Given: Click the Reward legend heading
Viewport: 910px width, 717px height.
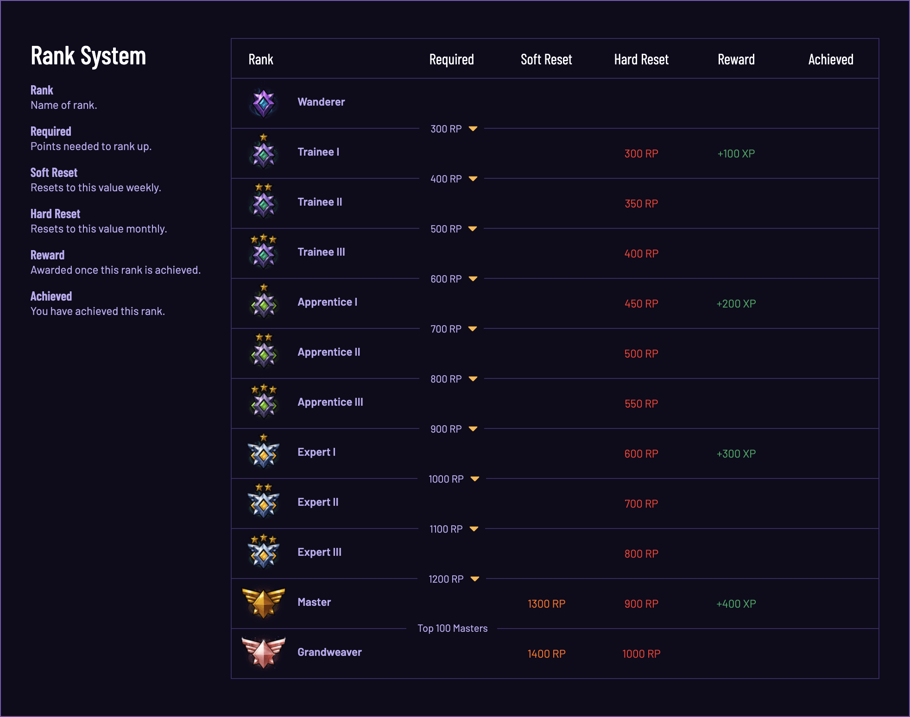Looking at the screenshot, I should click(47, 255).
